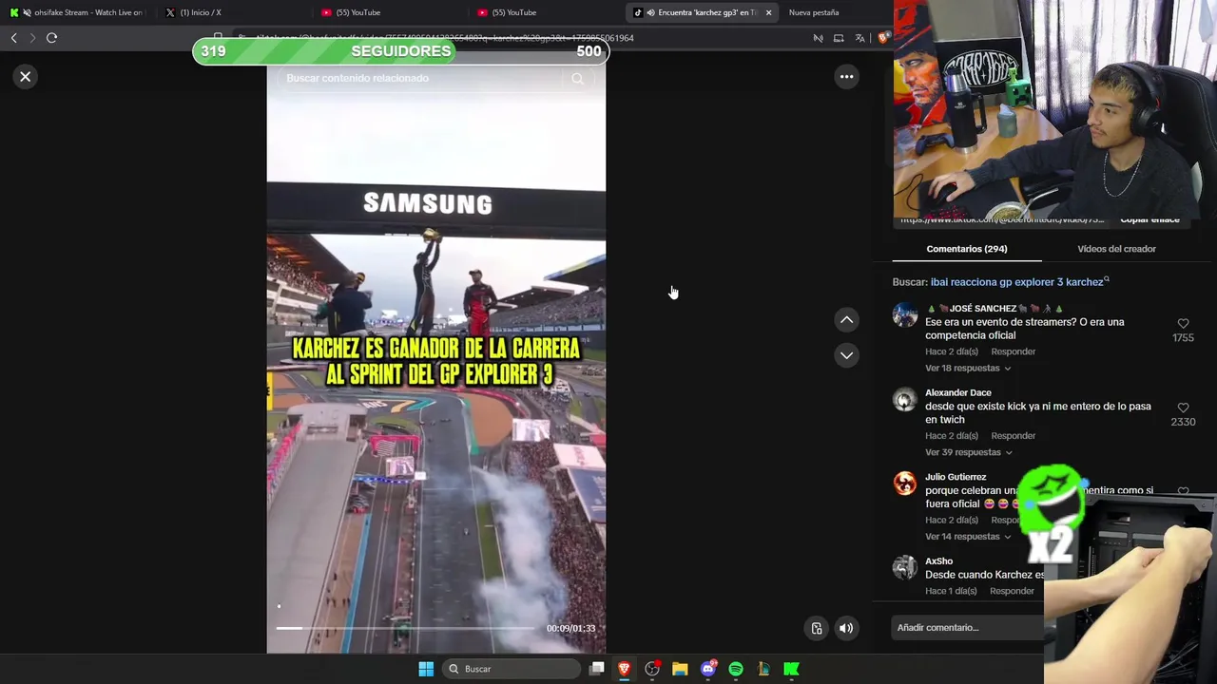Focus the 'Buscar contenido relacionado' search field

[423, 78]
